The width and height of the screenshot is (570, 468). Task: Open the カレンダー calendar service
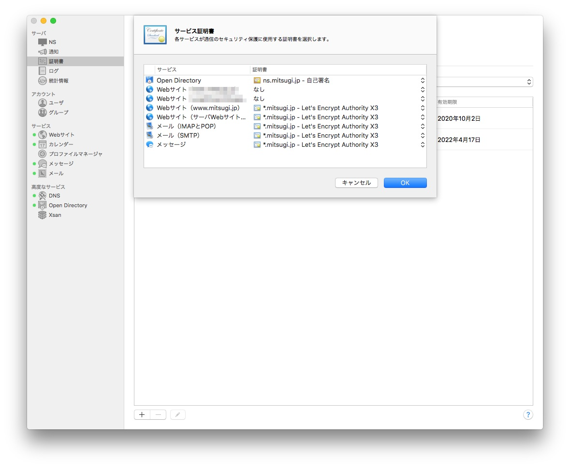click(60, 144)
